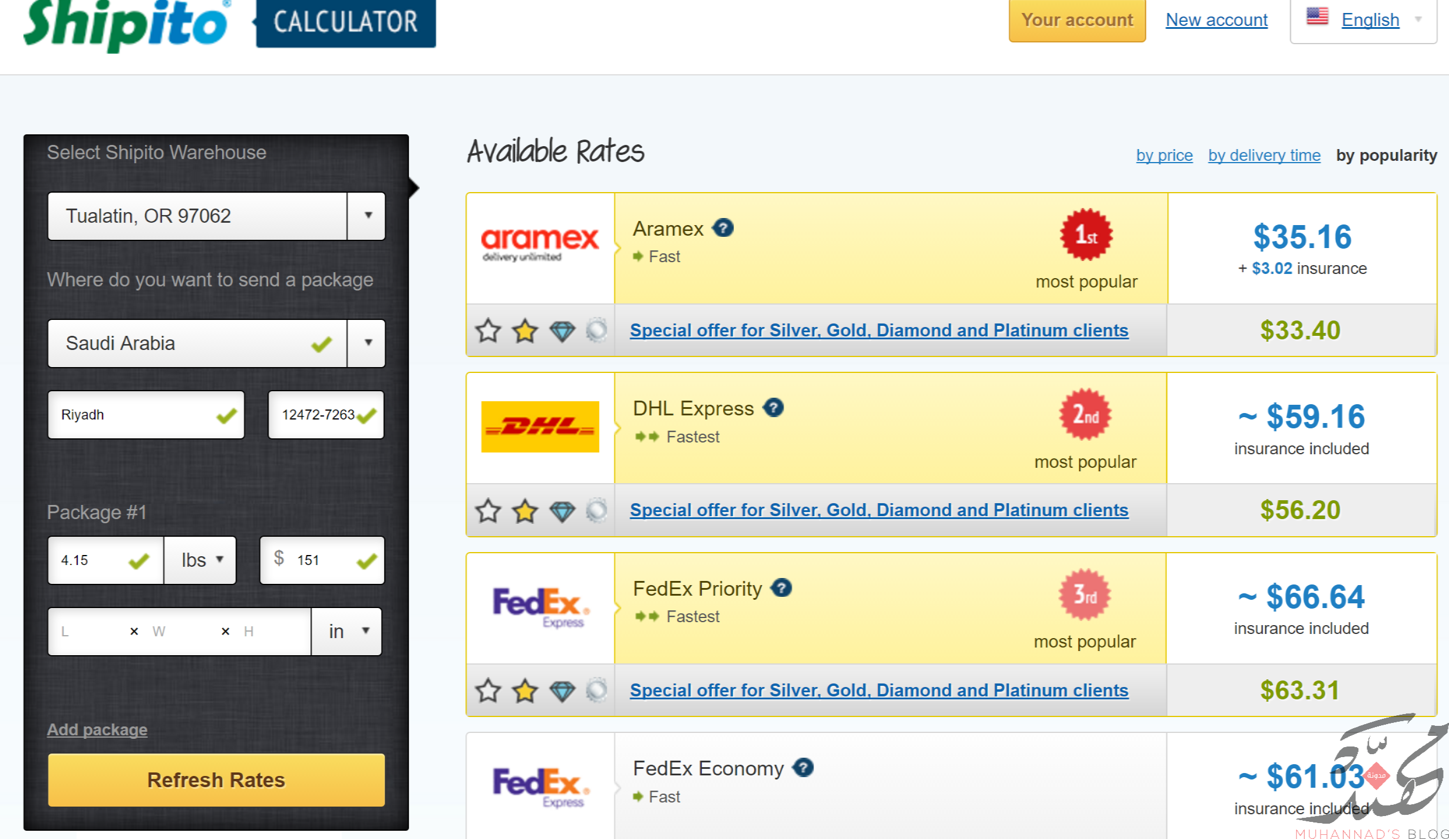Click the Aramex help question mark icon
This screenshot has width=1449, height=839.
pos(723,227)
